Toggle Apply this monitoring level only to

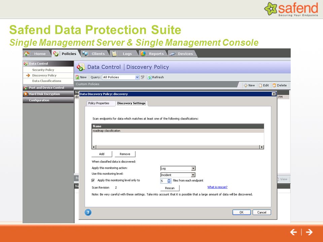93,180
